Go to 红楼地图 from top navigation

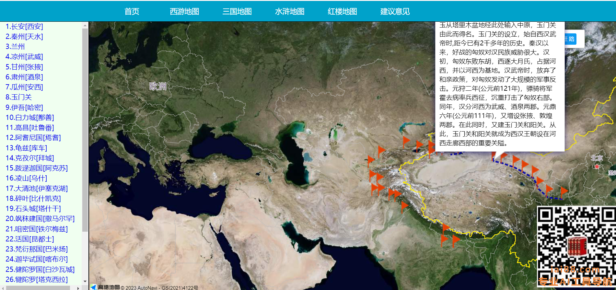point(342,12)
